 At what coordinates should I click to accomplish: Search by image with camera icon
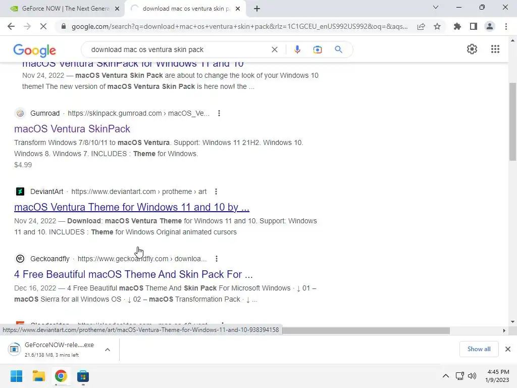pyautogui.click(x=318, y=50)
